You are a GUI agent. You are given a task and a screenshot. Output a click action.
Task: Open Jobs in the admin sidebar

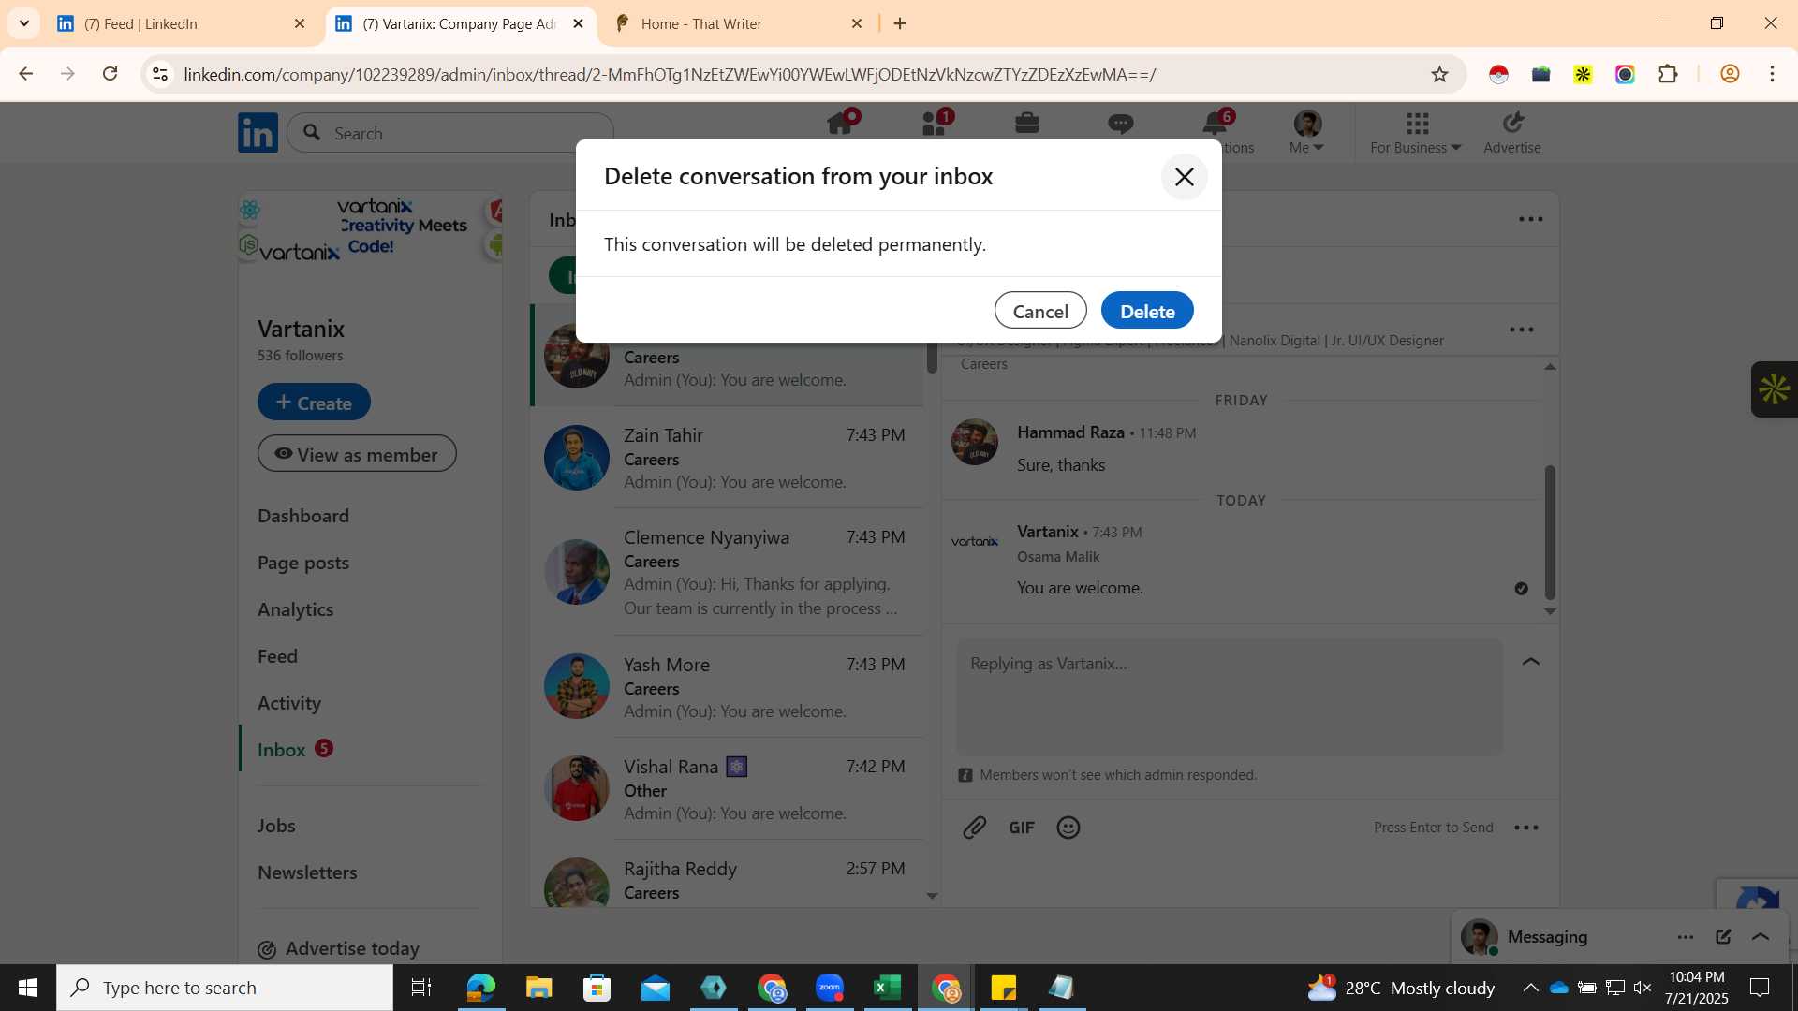click(x=276, y=826)
